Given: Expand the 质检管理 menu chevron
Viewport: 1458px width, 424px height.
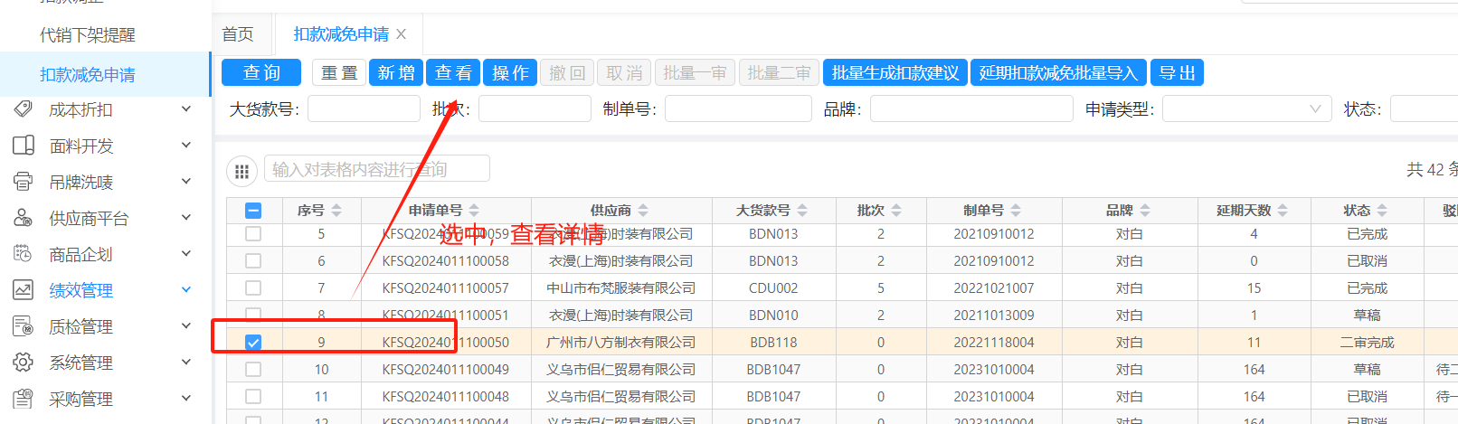Looking at the screenshot, I should (x=186, y=326).
